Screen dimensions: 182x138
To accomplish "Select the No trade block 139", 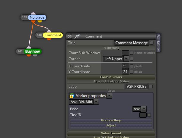I will point(37,17).
